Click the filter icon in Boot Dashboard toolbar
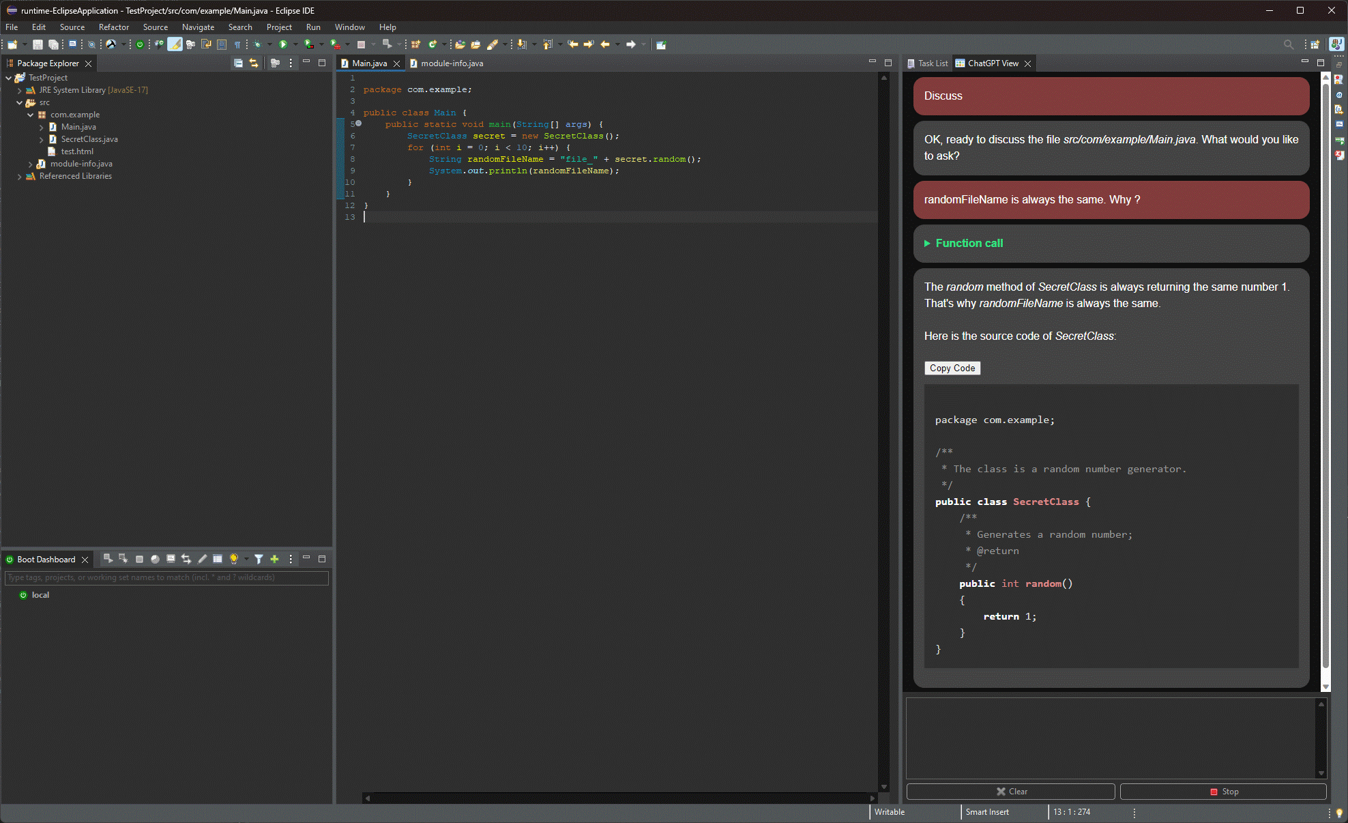The height and width of the screenshot is (823, 1348). 259,559
